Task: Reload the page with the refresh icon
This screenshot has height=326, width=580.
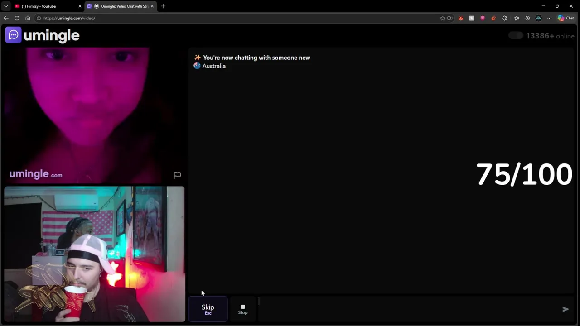Action: (17, 18)
